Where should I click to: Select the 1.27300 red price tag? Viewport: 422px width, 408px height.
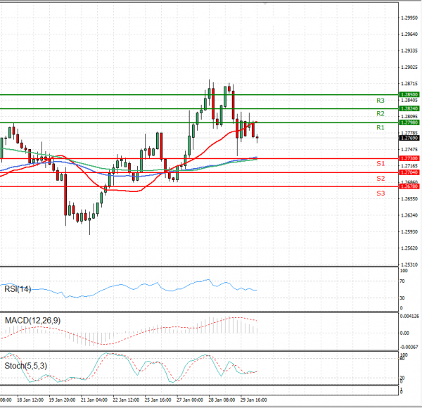point(409,159)
